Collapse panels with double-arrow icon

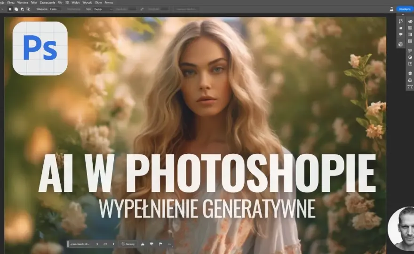coord(403,15)
